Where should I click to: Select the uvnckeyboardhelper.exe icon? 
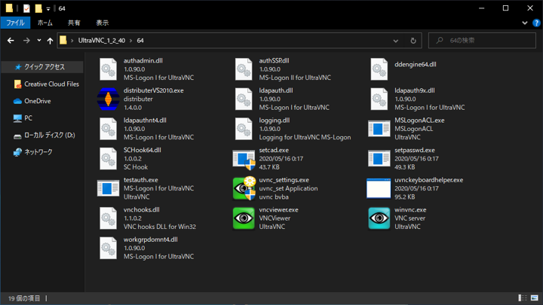[379, 188]
